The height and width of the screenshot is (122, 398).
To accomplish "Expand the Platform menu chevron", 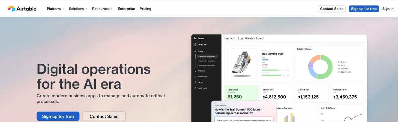I will point(63,9).
